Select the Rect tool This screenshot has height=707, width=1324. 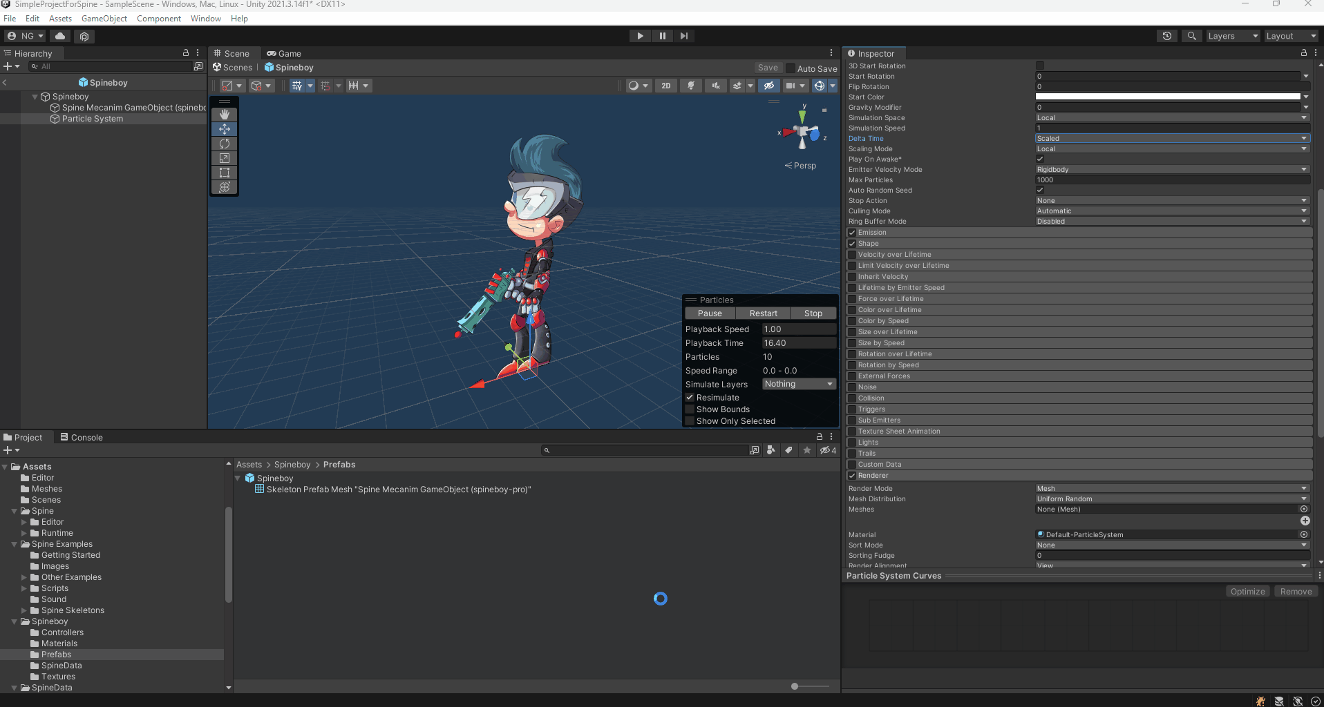(x=225, y=173)
